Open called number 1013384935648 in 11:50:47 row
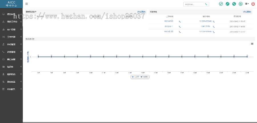The width and height of the screenshot is (257, 123). pyautogui.click(x=205, y=21)
